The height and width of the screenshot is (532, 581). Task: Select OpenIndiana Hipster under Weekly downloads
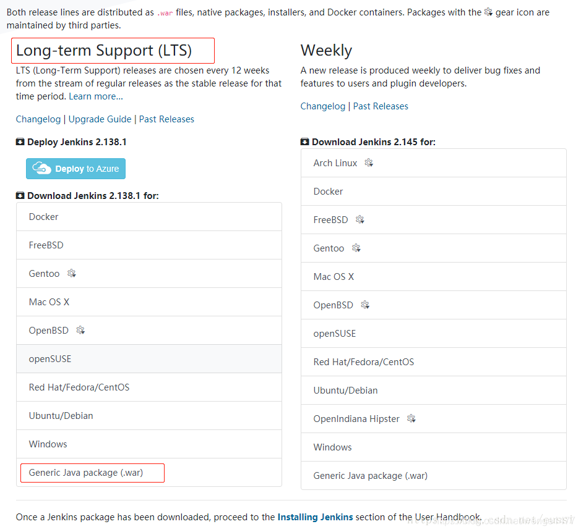click(x=434, y=419)
